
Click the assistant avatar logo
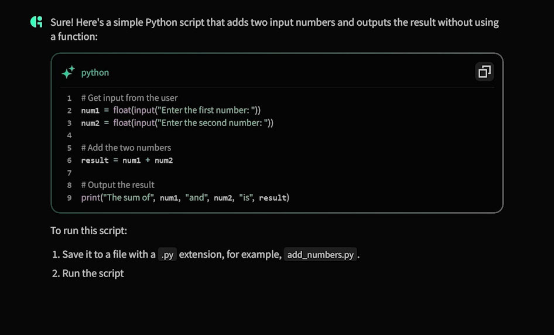36,23
